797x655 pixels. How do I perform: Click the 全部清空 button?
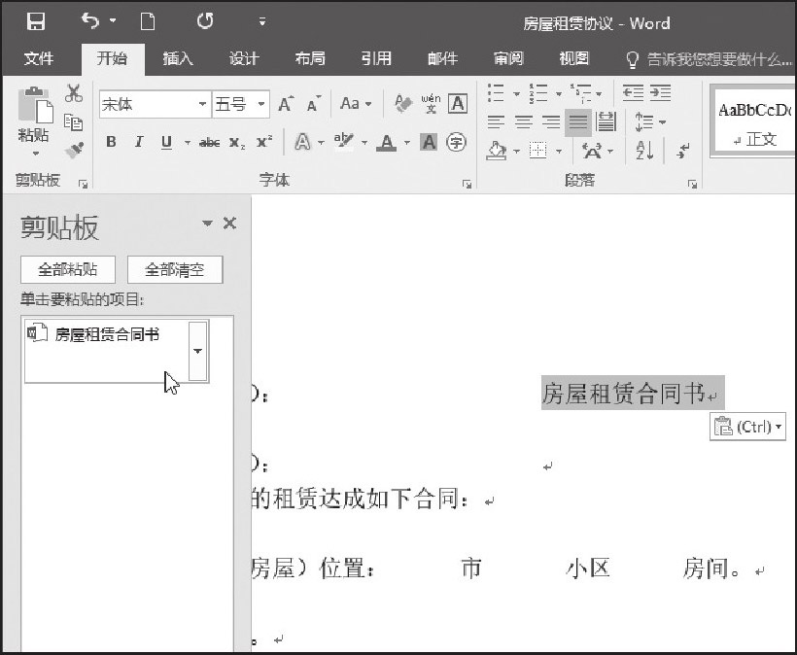pyautogui.click(x=175, y=270)
